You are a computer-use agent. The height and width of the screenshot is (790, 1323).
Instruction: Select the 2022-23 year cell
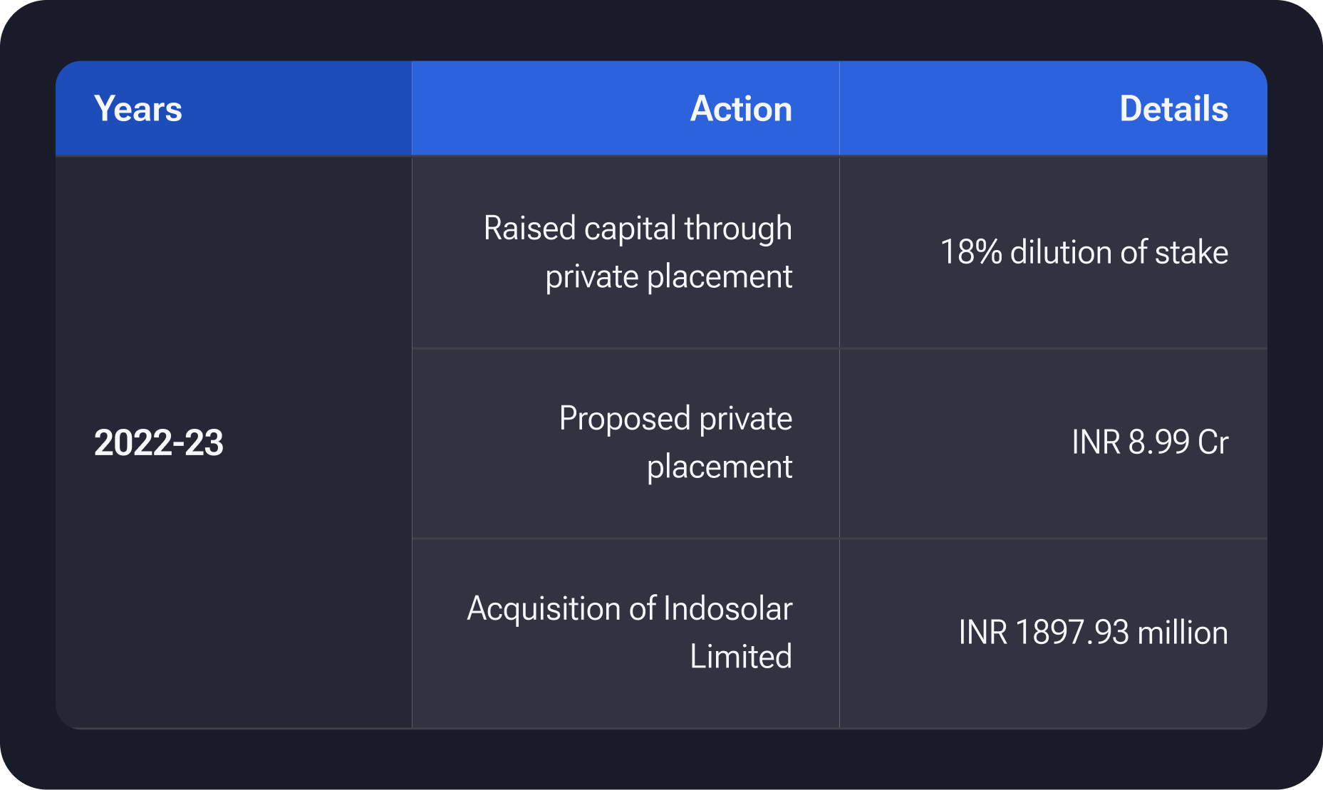pos(159,442)
